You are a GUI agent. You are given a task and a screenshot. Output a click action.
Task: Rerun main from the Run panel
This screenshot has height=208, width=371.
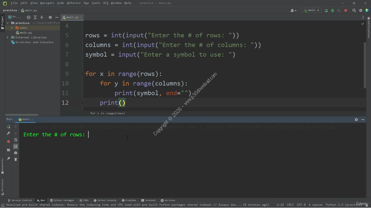tap(8, 127)
